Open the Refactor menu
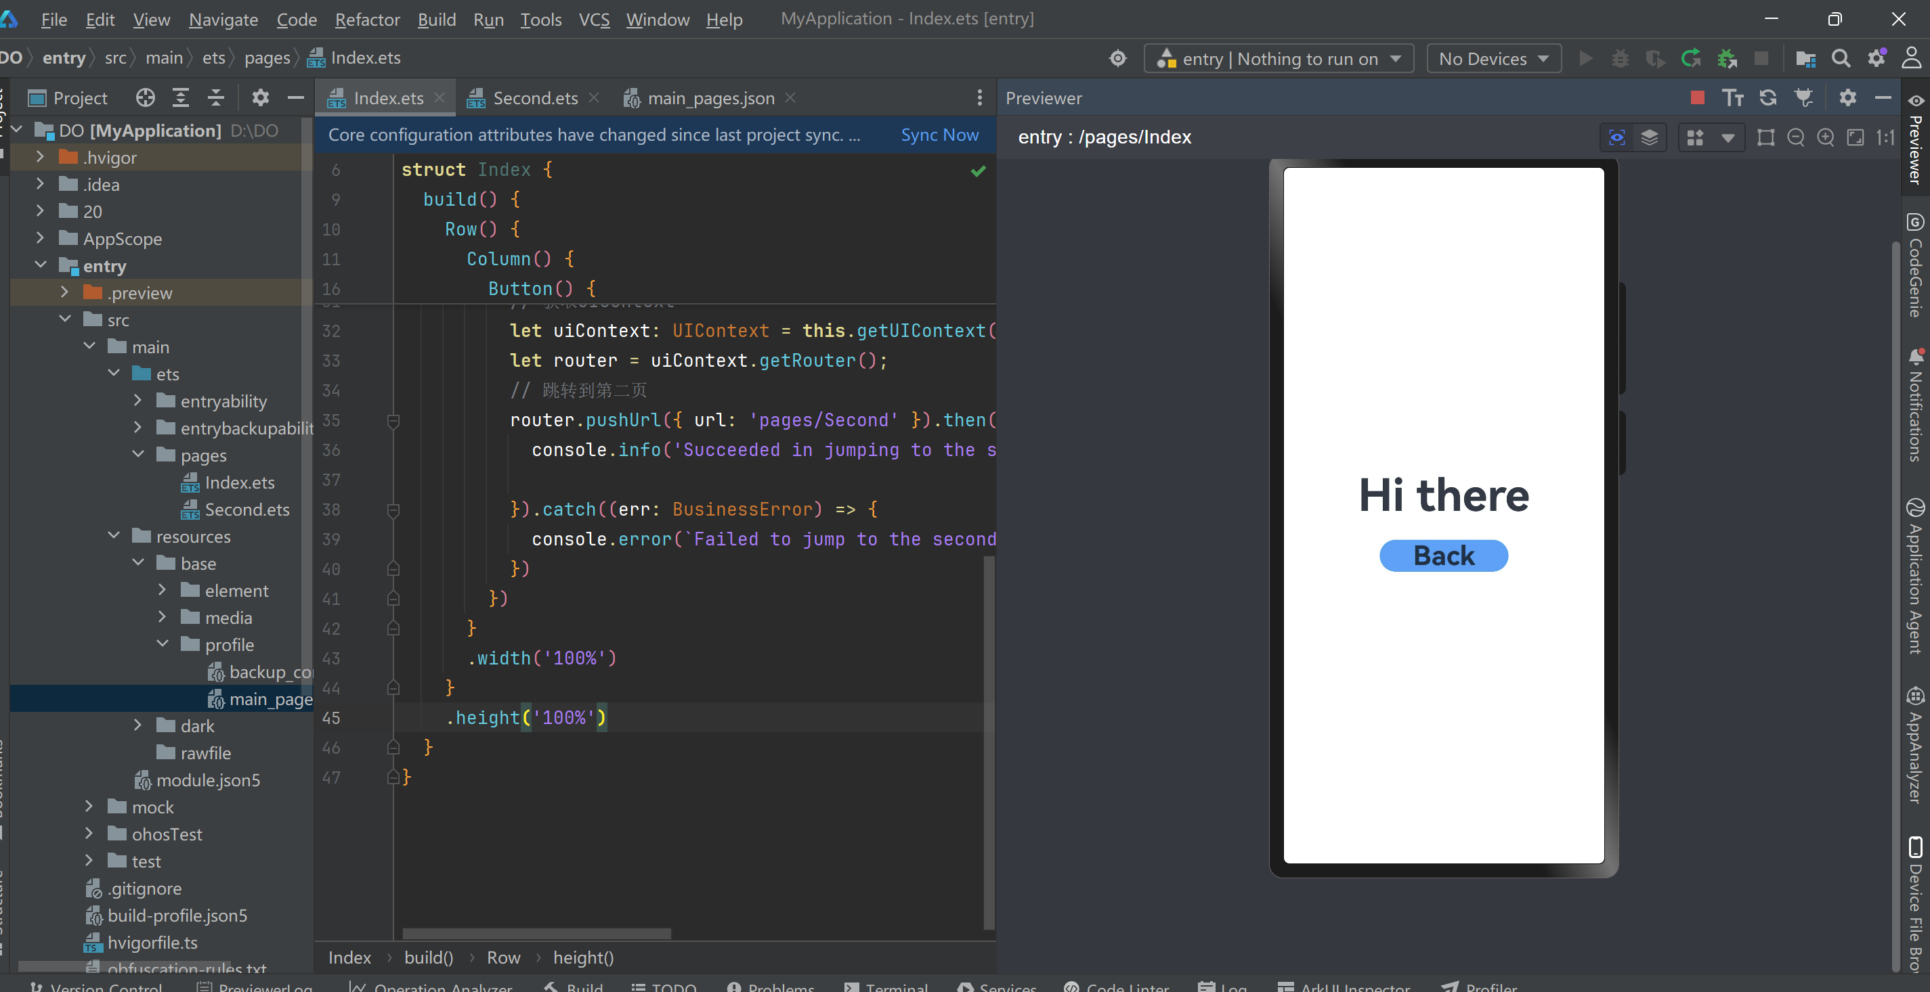 pos(367,20)
